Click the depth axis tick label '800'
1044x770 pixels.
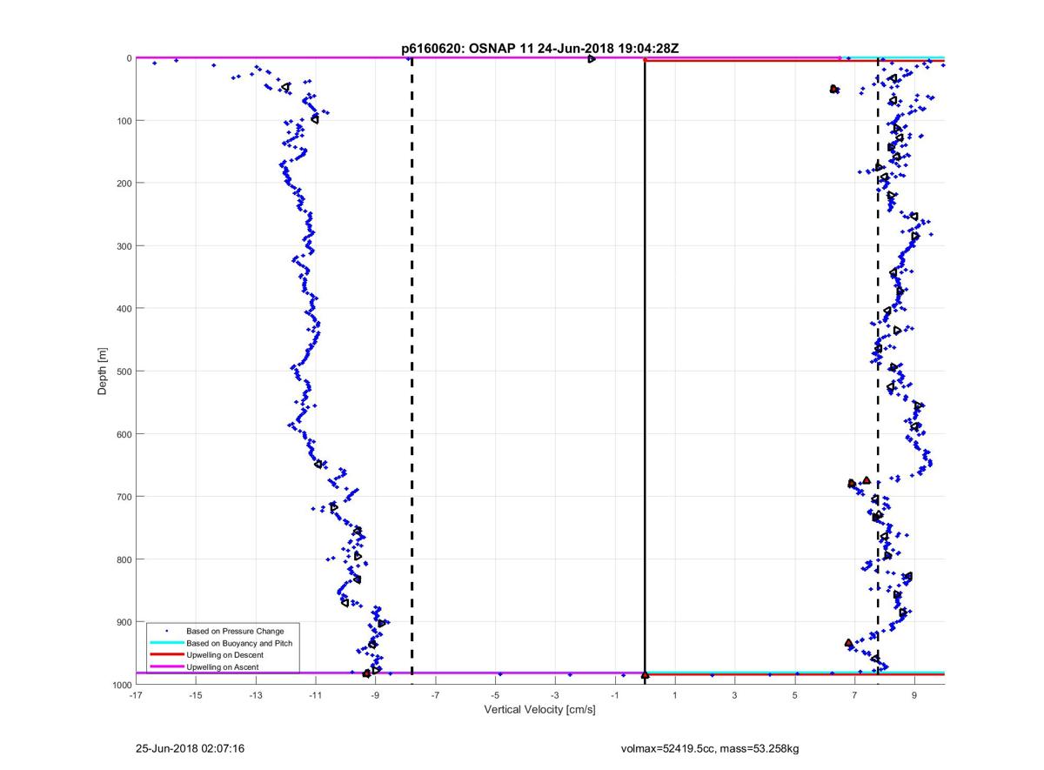click(x=124, y=559)
